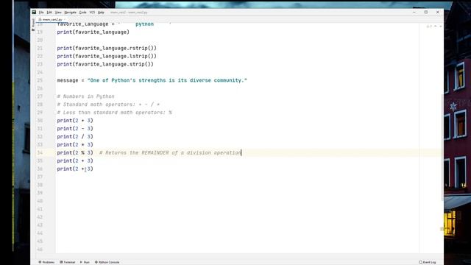Open the Navigate menu

point(71,13)
